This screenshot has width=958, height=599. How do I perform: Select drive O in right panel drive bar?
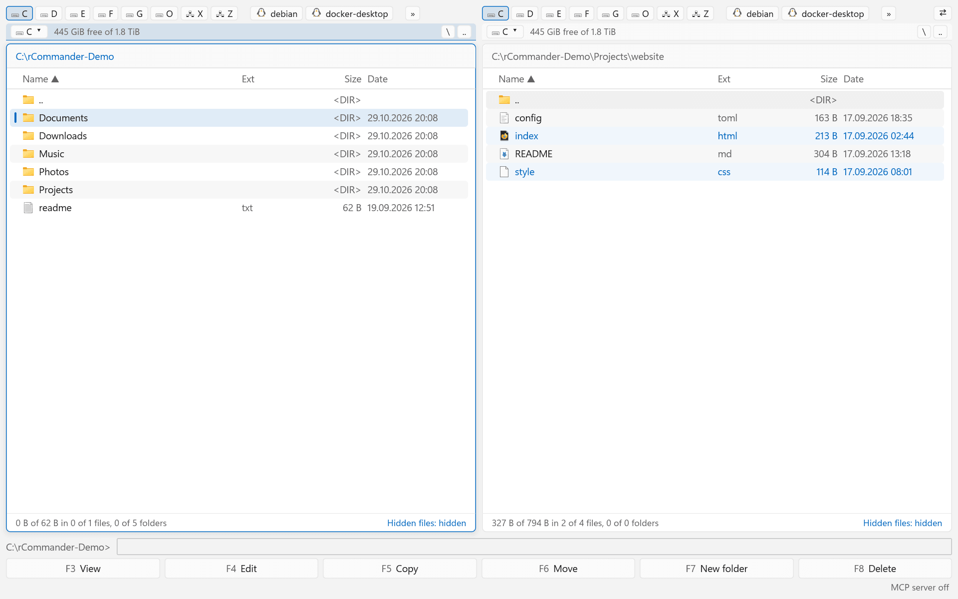(x=640, y=13)
